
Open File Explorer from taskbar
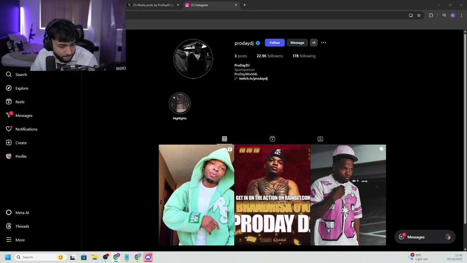(x=94, y=257)
